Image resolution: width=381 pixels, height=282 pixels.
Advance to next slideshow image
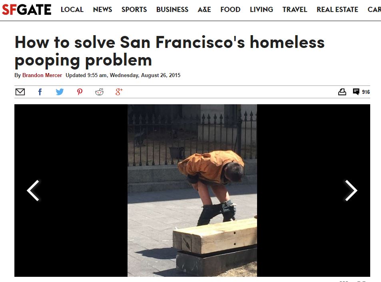pos(351,191)
